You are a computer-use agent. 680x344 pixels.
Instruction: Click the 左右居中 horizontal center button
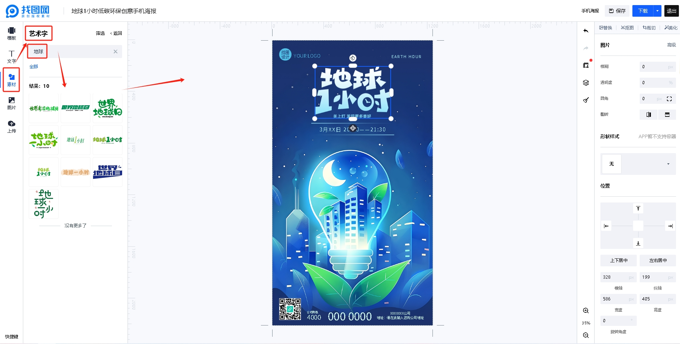(658, 261)
